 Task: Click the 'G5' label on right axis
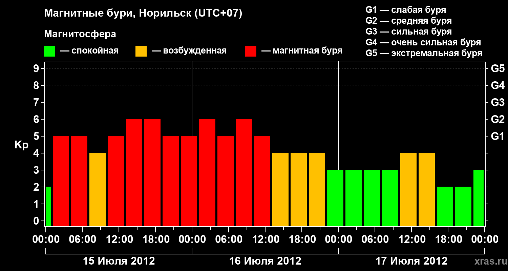498,68
